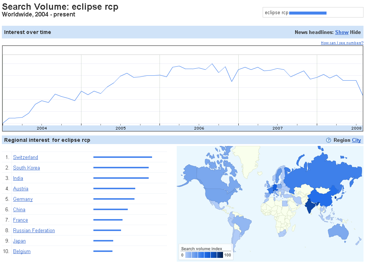The height and width of the screenshot is (262, 365).
Task: Click the eclipse rcp legend box
Action: [313, 13]
